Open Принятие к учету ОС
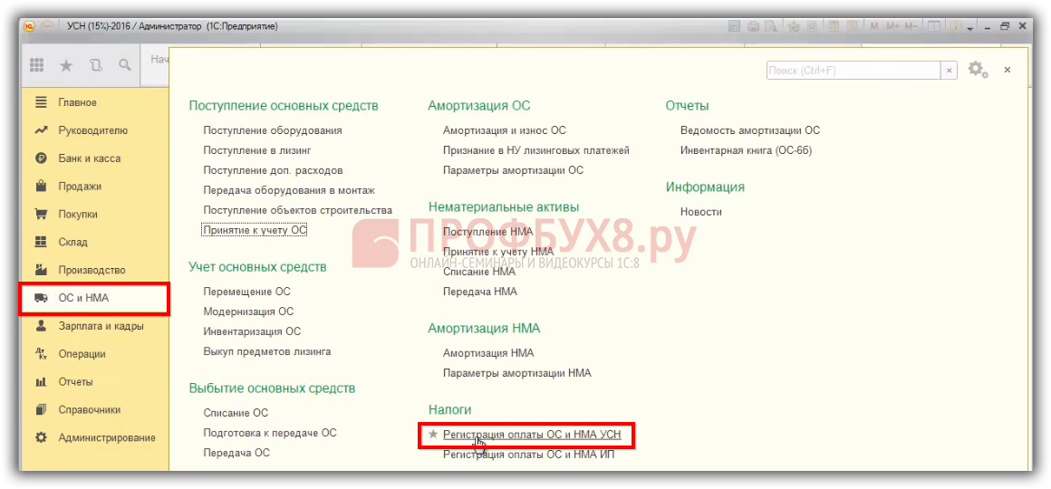The image size is (1051, 489). click(x=255, y=230)
